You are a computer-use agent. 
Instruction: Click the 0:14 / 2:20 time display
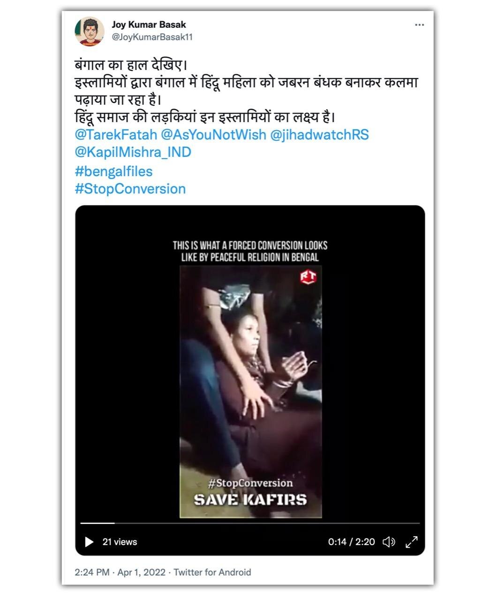(x=352, y=542)
